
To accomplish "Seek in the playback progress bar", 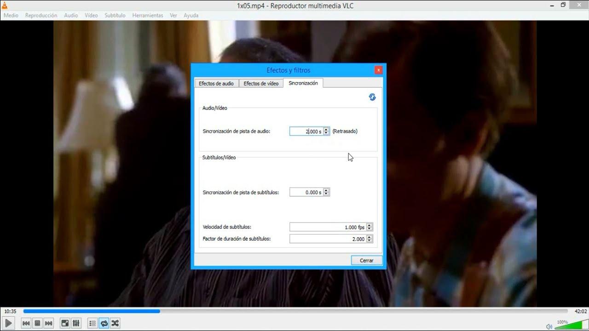I will (295, 311).
